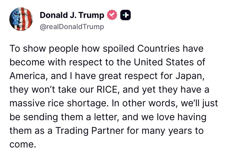Click the word sending in the post

(41, 117)
